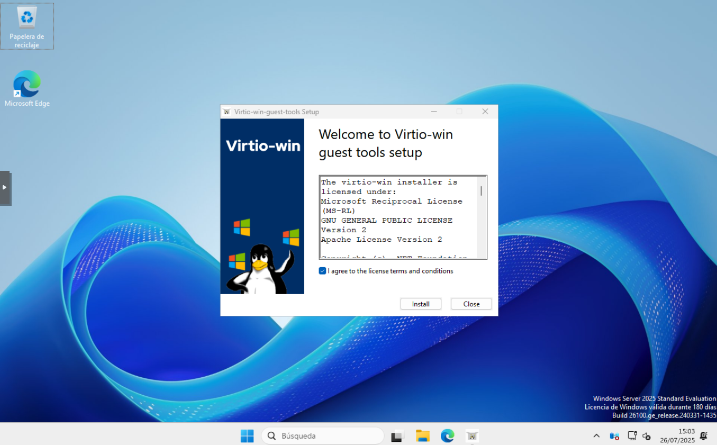Open the clock and date panel
The height and width of the screenshot is (445, 717).
coord(677,436)
